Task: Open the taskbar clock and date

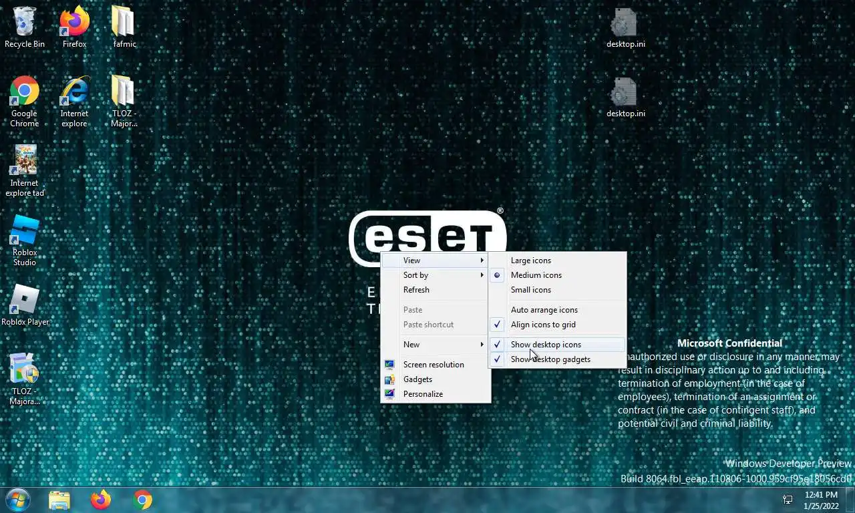Action: click(x=821, y=500)
